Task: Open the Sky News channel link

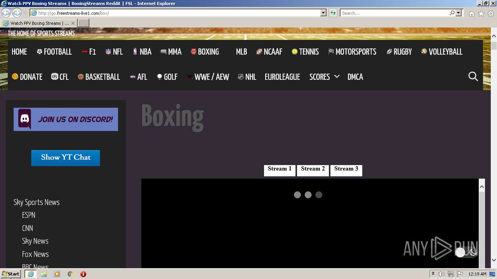Action: click(35, 241)
